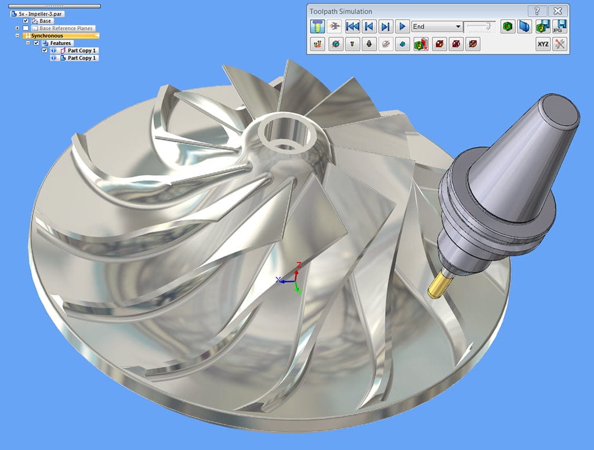Click the blue part display icon
This screenshot has height=450, width=594.
point(524,27)
